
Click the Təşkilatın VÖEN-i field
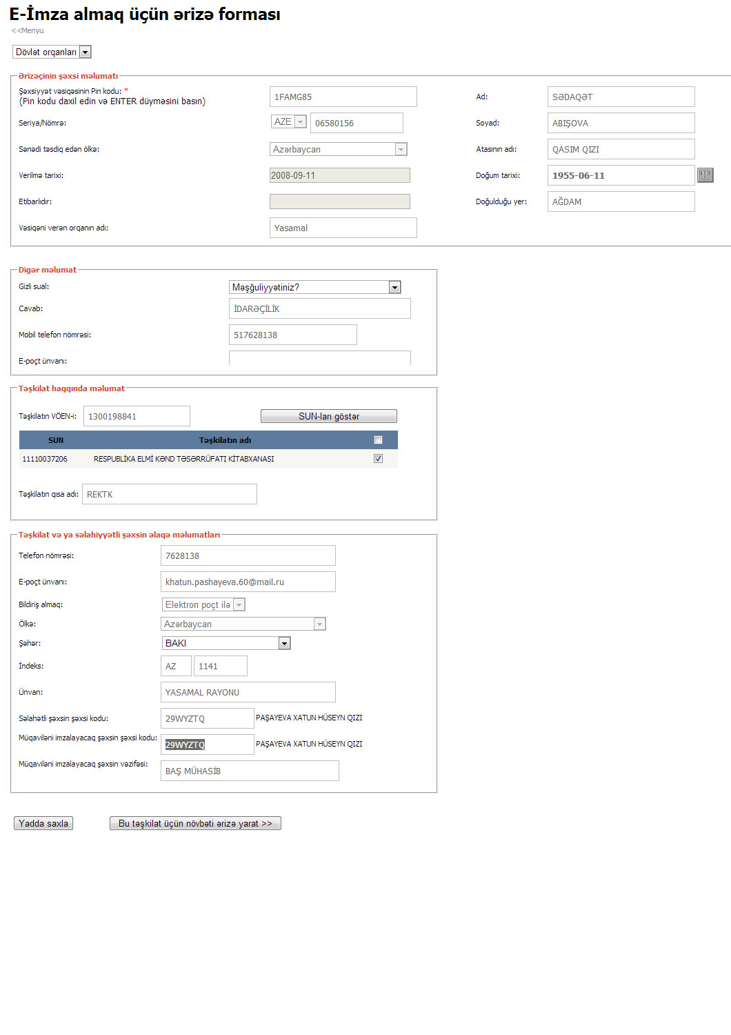[x=137, y=416]
